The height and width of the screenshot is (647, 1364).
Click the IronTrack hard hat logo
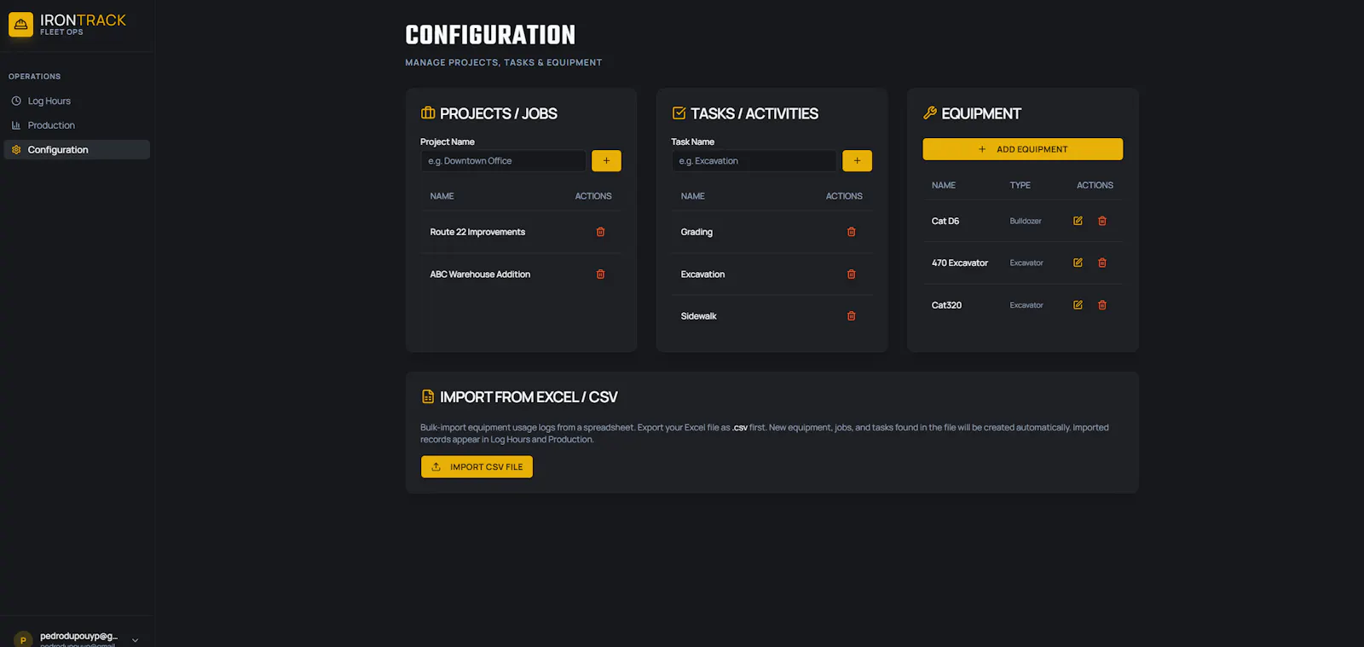coord(20,25)
